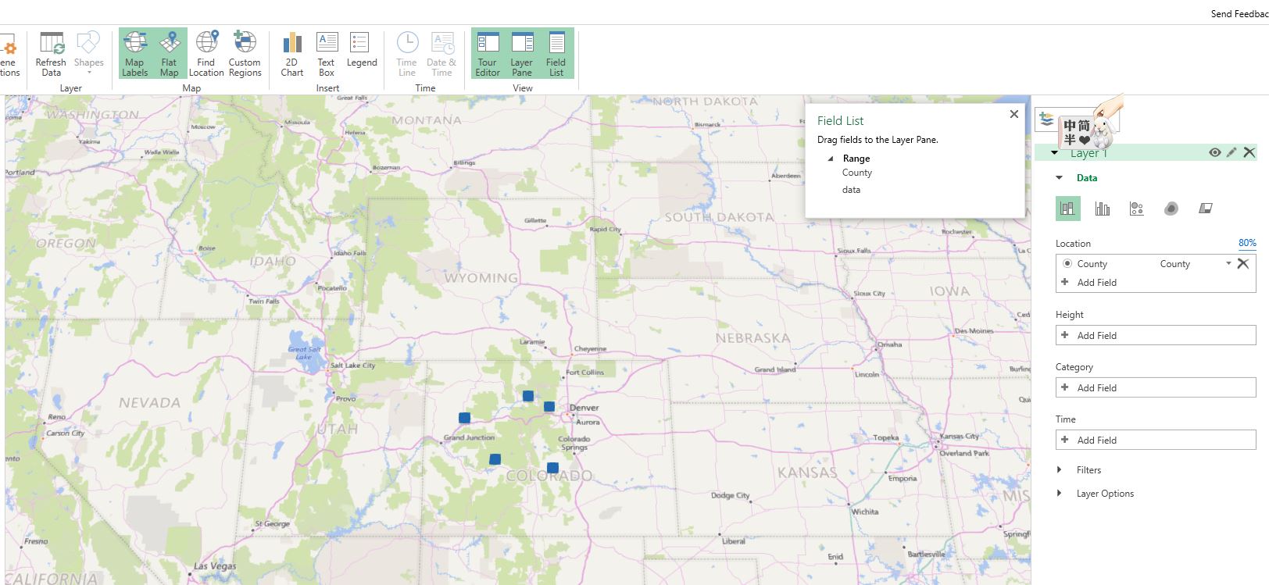1269x585 pixels.
Task: Collapse the Data section
Action: (1060, 178)
